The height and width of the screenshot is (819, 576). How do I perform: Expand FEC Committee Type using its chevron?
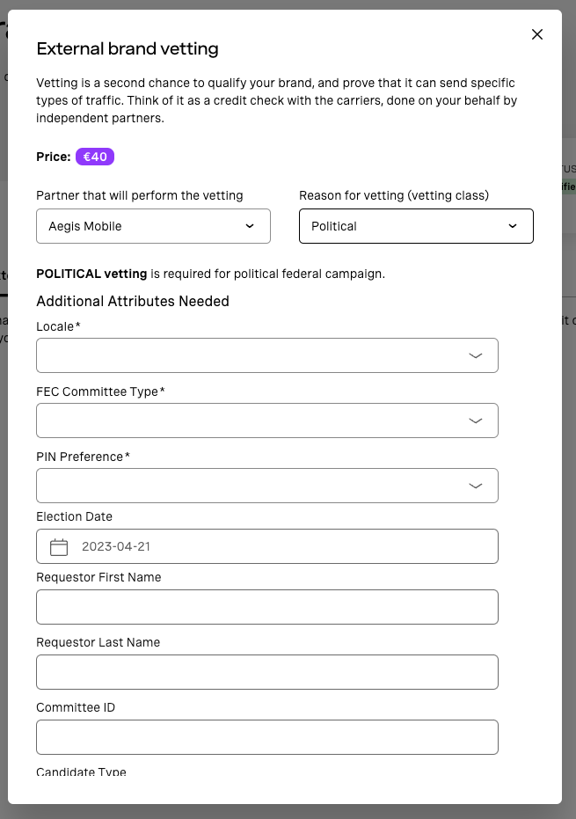475,421
